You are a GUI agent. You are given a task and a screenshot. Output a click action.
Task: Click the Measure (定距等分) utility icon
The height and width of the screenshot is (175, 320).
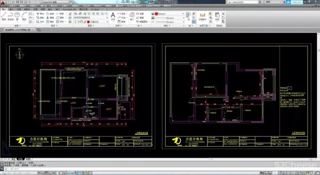pos(202,16)
